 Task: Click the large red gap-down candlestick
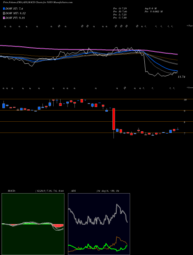point(114,119)
